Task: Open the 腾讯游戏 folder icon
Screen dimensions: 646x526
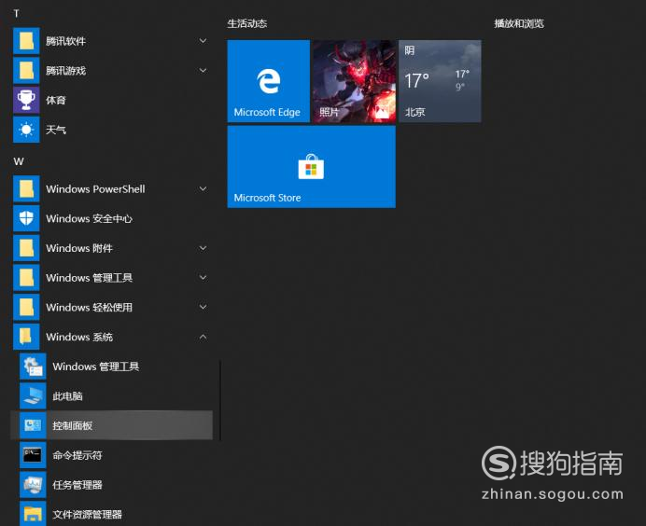Action: pos(26,70)
